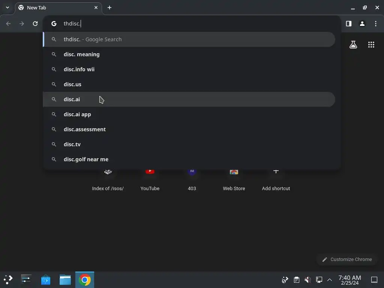Click magnifier icon beside 'disc.us'

point(54,84)
